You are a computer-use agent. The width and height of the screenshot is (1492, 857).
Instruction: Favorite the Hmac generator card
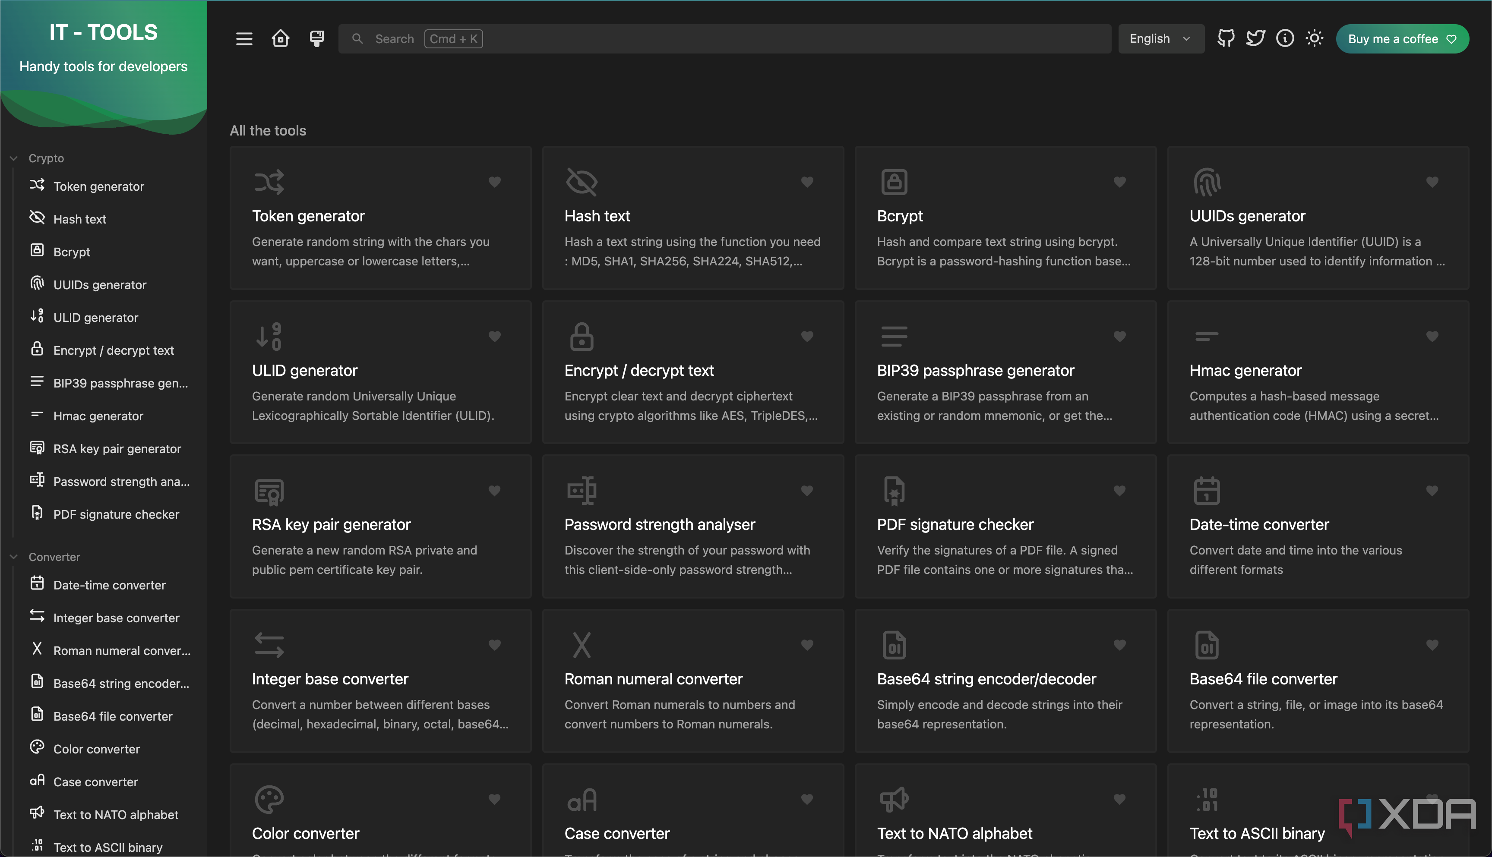tap(1432, 336)
